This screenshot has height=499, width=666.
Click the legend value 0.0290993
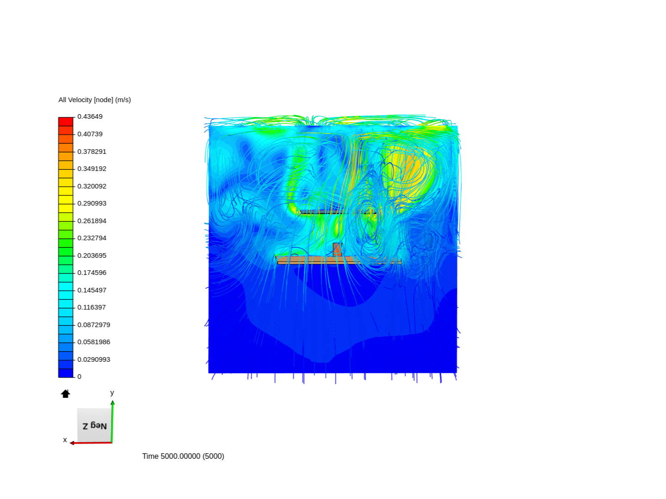coord(94,359)
